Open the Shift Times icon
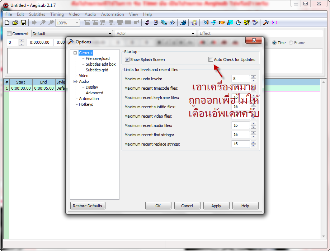Viewport: 330px width, 251px height. (x=206, y=23)
